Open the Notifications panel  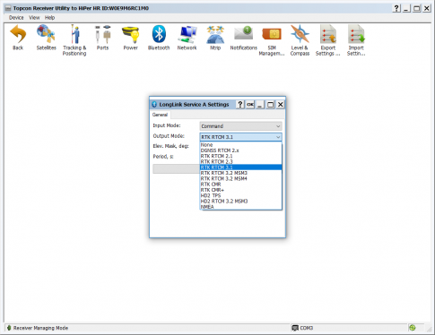[x=243, y=38]
